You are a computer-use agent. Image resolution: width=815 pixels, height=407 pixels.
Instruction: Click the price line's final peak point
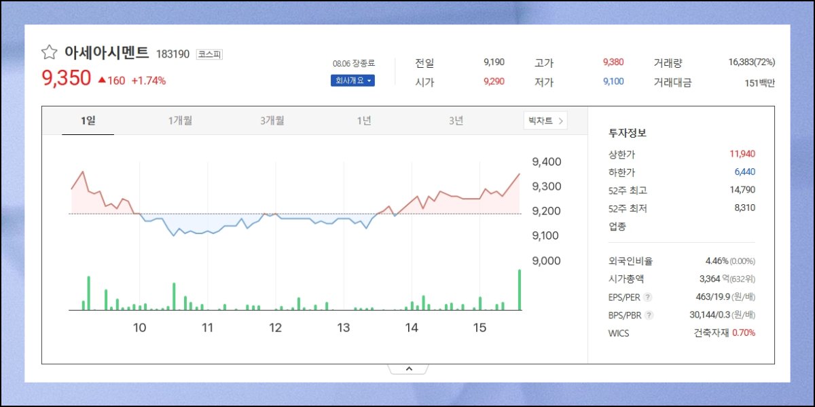point(520,174)
